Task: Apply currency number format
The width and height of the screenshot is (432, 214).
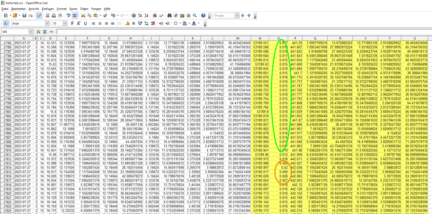Action: [x=127, y=23]
